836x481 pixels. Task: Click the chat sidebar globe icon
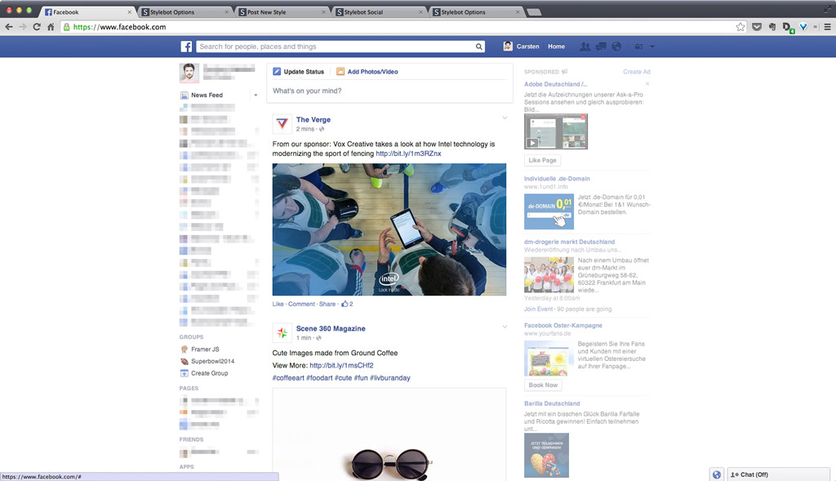point(717,474)
